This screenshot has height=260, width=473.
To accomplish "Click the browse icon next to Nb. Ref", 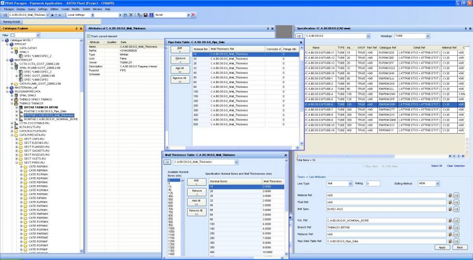I will [450, 221].
